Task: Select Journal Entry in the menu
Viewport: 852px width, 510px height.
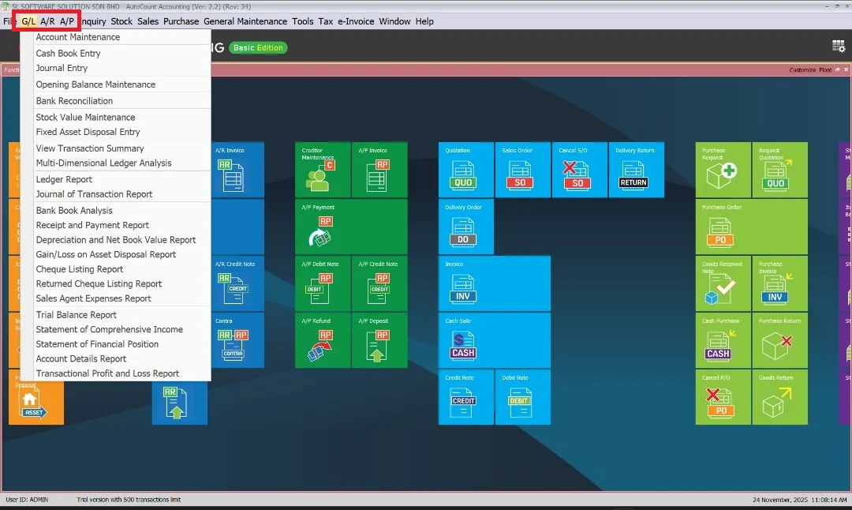Action: point(62,68)
